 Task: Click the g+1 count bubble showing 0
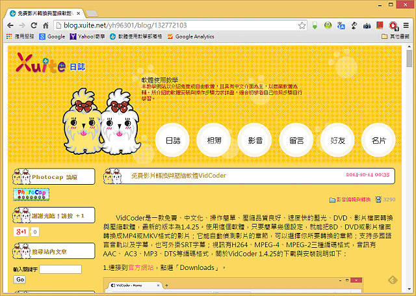[35, 232]
